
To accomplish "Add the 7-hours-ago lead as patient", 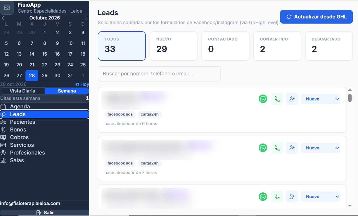I will pyautogui.click(x=292, y=148).
